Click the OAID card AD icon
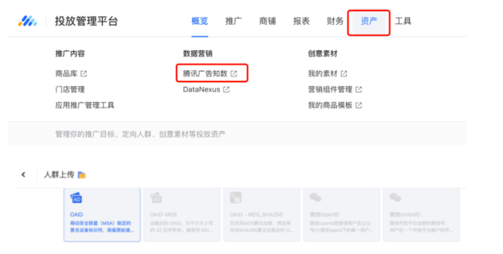 pos(76,198)
